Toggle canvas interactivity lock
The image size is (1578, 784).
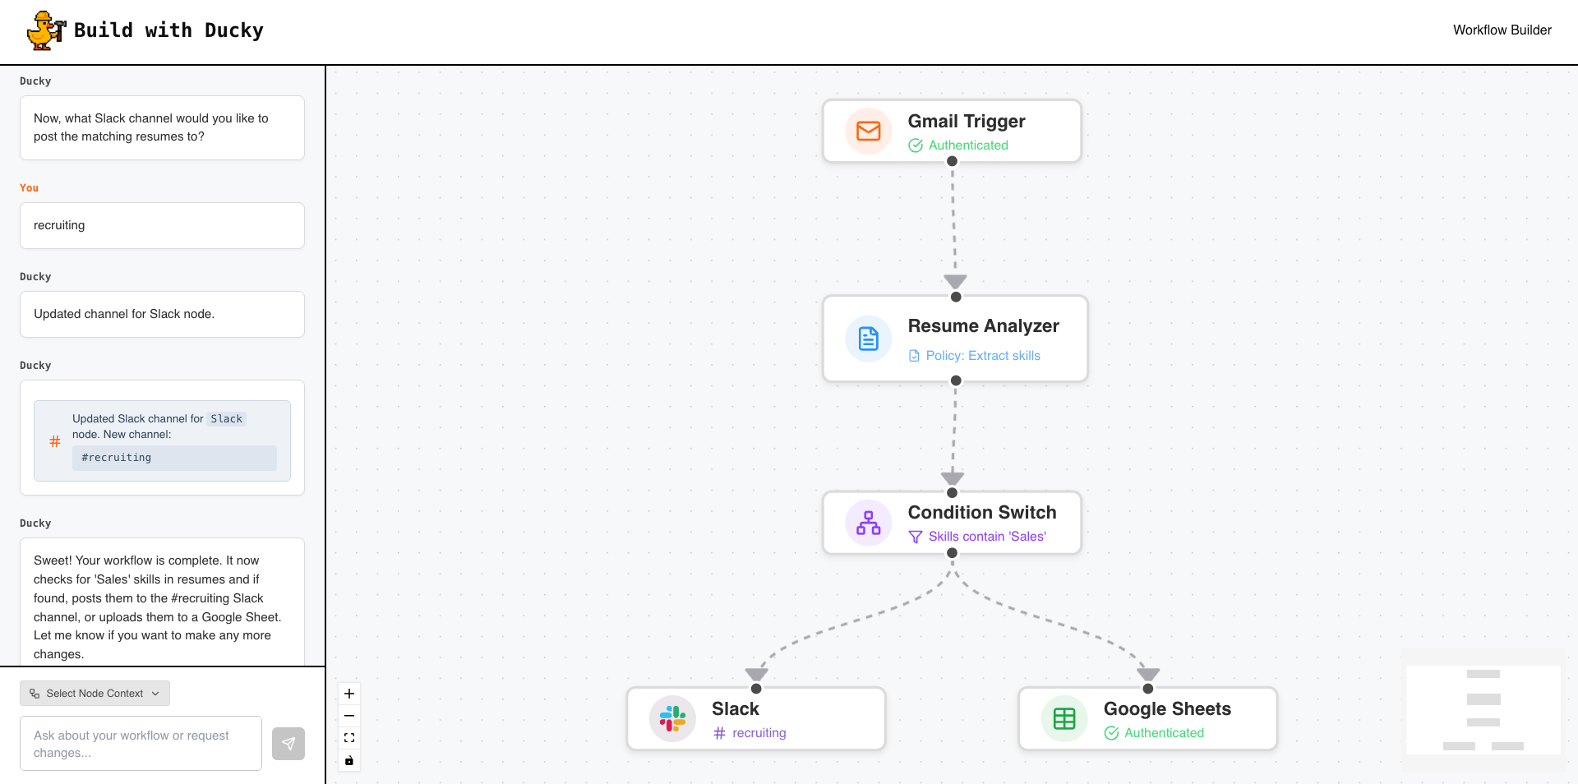(349, 760)
